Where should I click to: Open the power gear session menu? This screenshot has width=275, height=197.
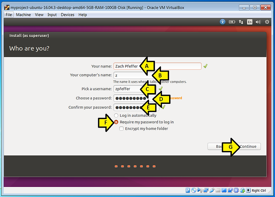pos(267,22)
